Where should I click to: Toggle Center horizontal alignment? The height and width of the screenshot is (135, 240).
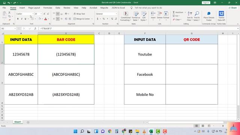tap(58, 19)
